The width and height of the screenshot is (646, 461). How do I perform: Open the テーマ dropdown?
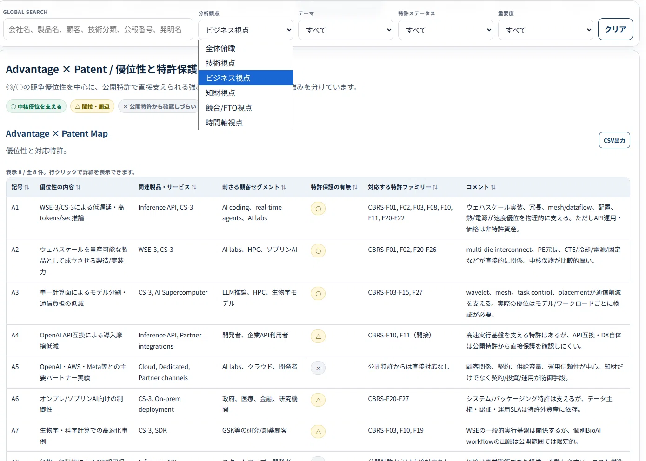(x=346, y=30)
